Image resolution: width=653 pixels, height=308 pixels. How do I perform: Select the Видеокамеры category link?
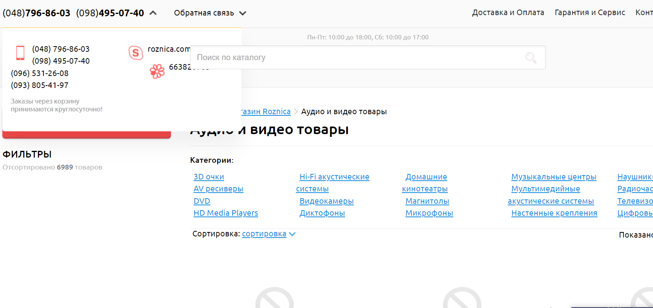[x=326, y=201]
